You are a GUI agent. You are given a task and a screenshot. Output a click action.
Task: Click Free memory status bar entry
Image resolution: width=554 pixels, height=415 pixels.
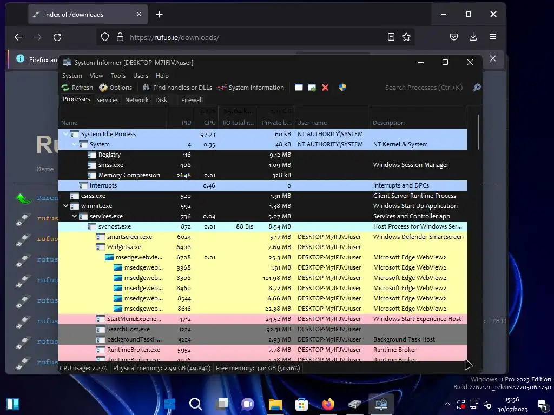coord(258,368)
